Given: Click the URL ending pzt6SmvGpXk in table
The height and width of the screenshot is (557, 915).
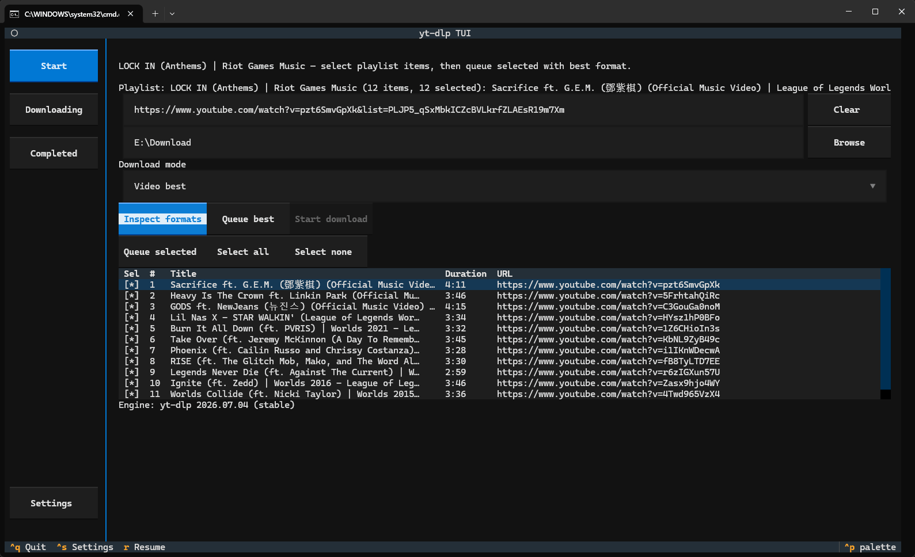Looking at the screenshot, I should tap(608, 285).
